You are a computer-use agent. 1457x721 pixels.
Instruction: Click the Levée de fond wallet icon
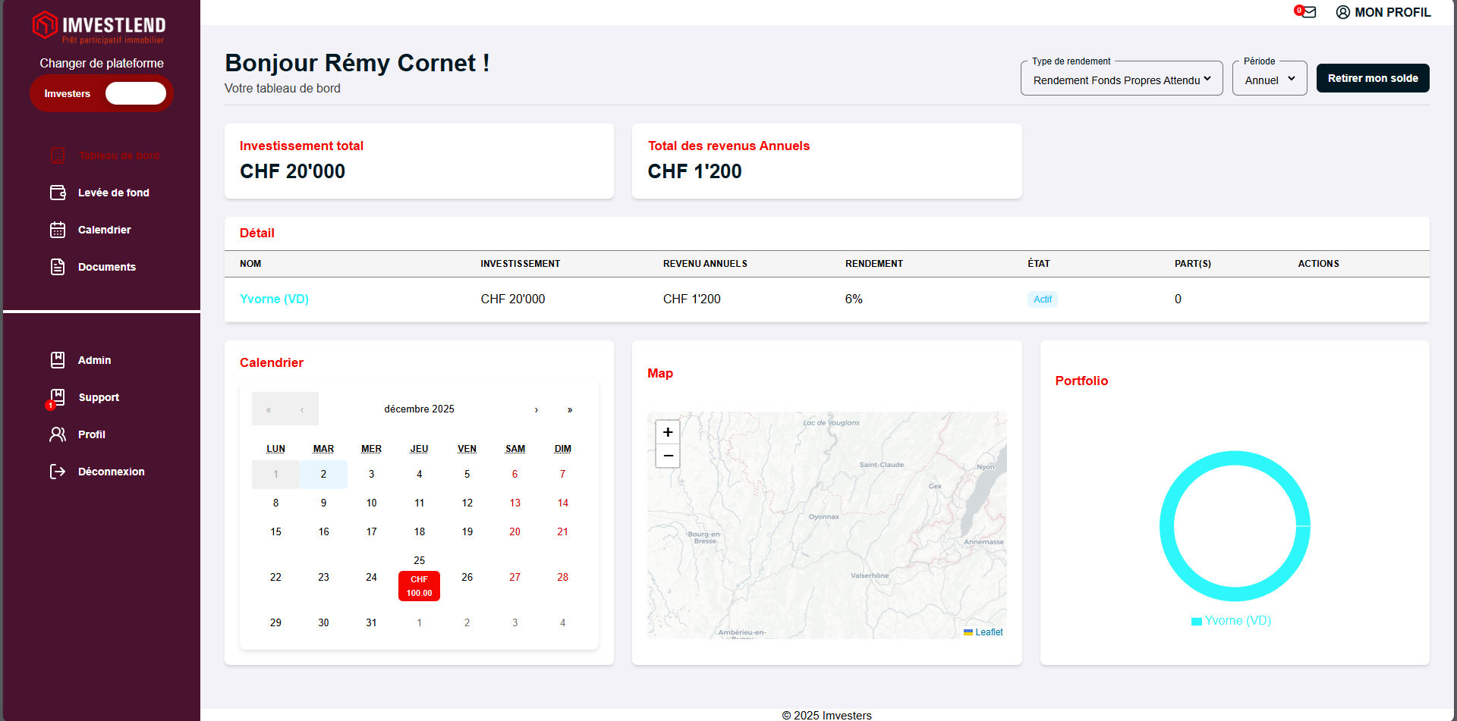pos(58,193)
